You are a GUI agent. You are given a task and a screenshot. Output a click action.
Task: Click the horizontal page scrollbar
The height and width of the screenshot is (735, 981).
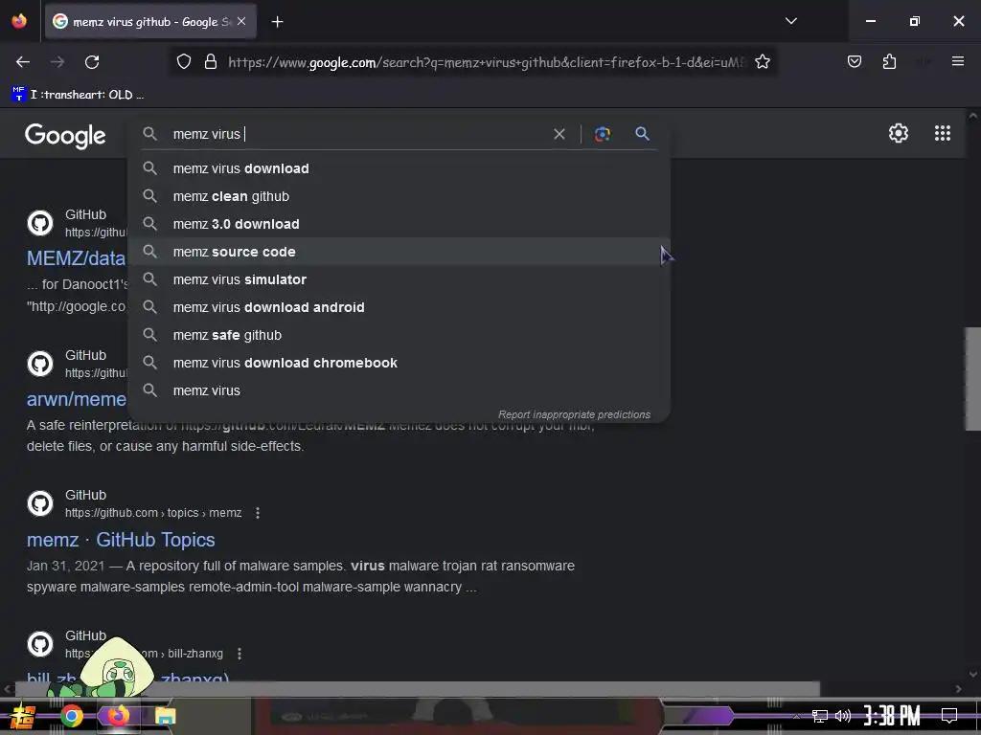(x=418, y=689)
